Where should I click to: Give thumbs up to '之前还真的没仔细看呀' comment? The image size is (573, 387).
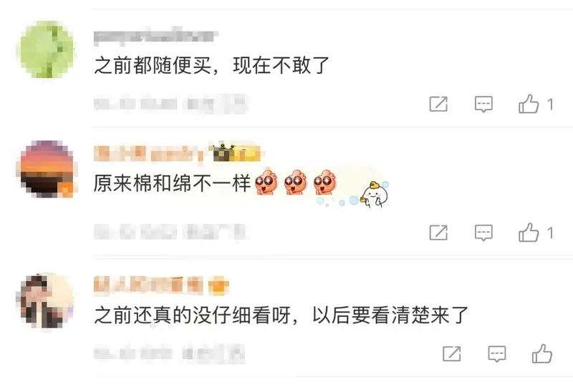pos(541,354)
